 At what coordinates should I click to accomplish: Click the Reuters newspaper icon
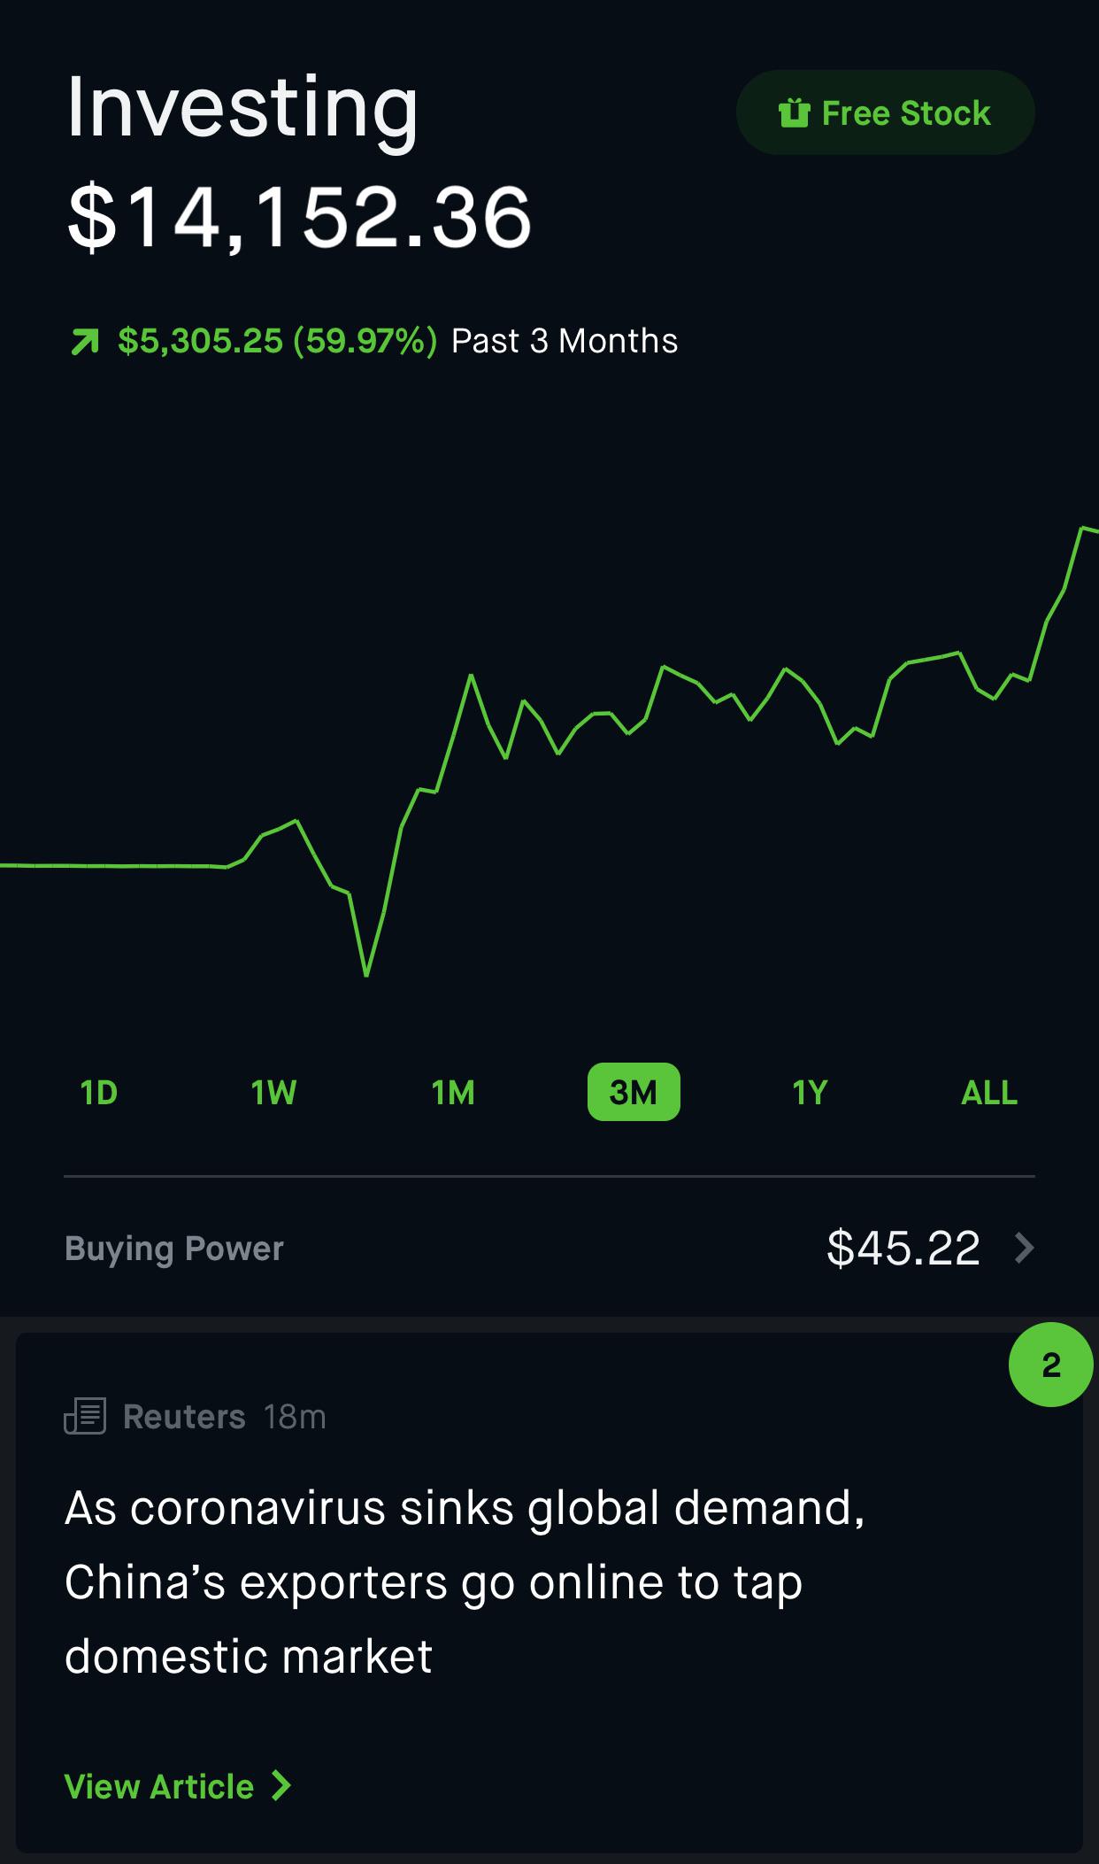click(x=85, y=1417)
